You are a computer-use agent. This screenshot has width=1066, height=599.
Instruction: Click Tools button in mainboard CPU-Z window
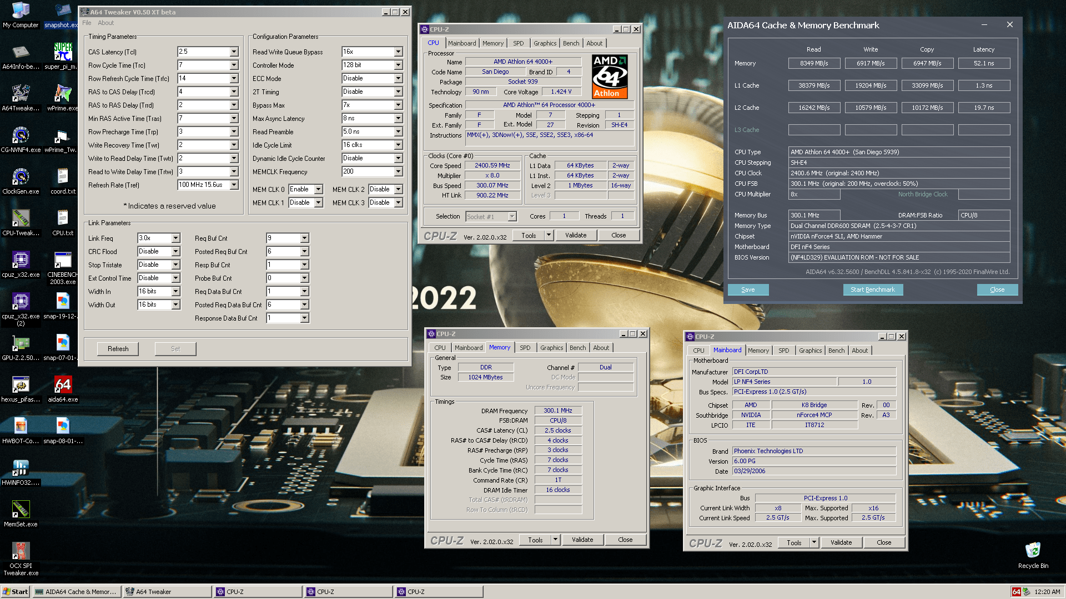point(794,542)
